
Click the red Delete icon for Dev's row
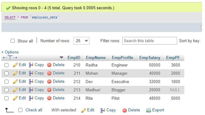click(49, 82)
